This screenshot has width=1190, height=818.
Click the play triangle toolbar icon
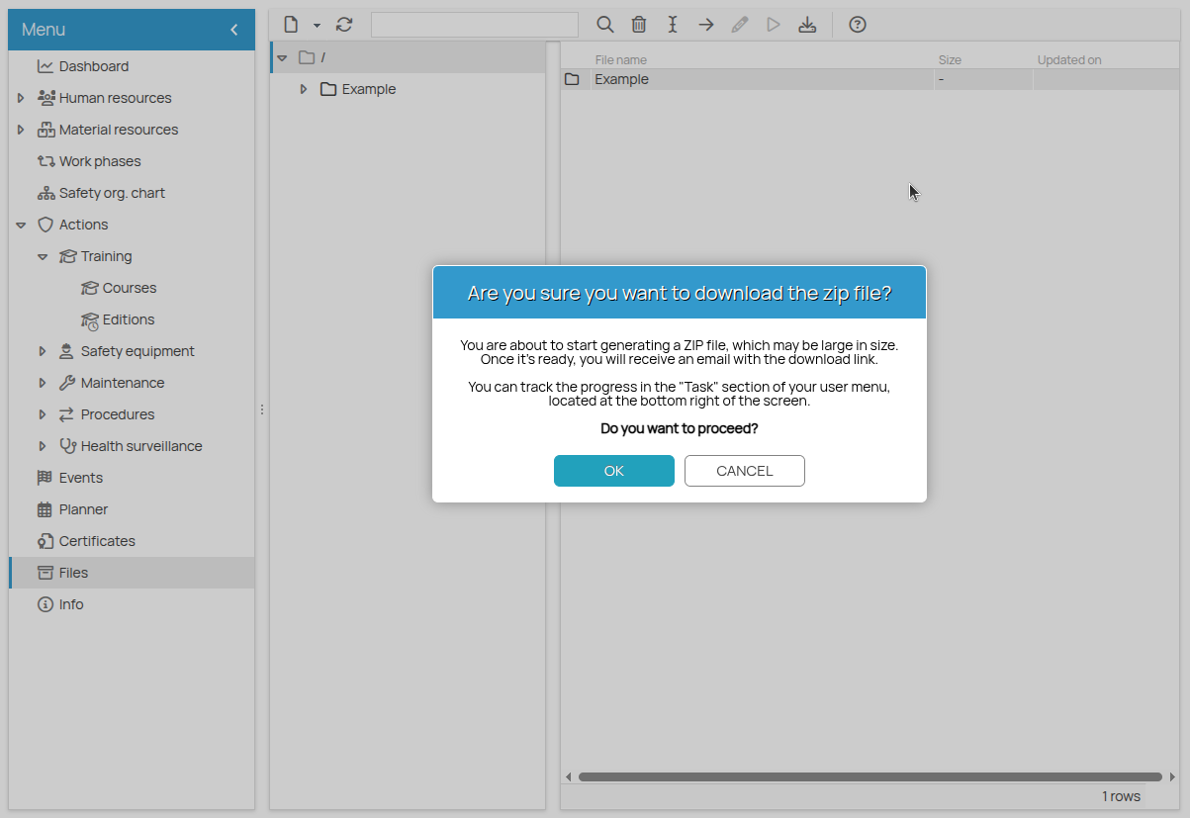774,25
